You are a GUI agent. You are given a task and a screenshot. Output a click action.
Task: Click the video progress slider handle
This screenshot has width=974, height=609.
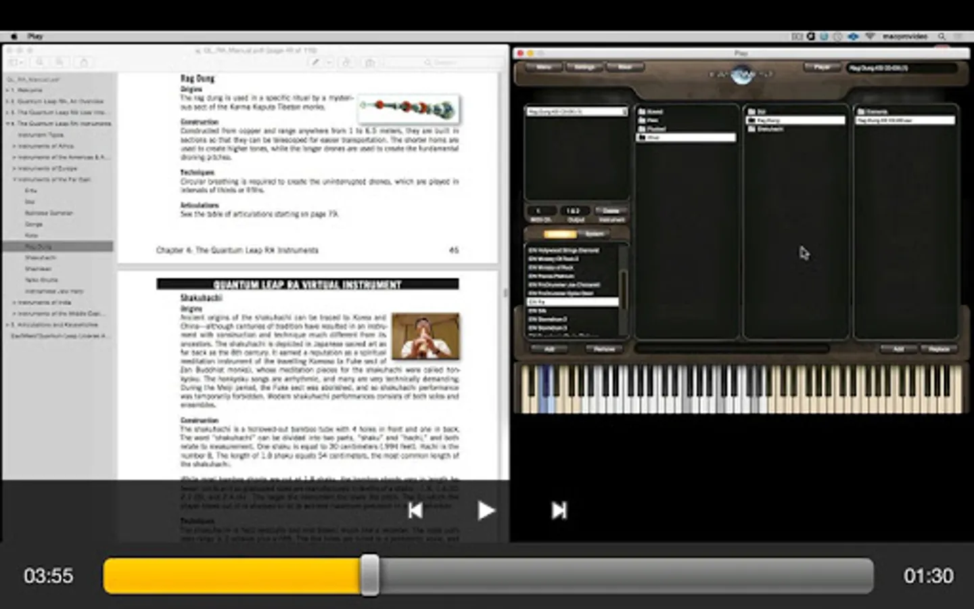[x=369, y=576]
